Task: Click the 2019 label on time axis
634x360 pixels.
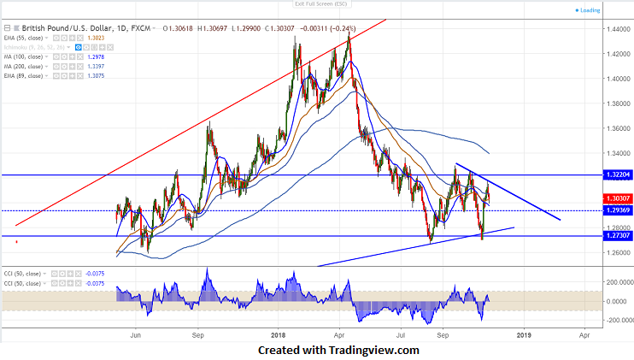Action: [x=524, y=335]
